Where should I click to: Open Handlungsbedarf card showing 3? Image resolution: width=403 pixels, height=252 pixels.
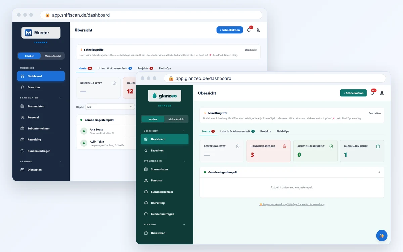[x=269, y=151]
